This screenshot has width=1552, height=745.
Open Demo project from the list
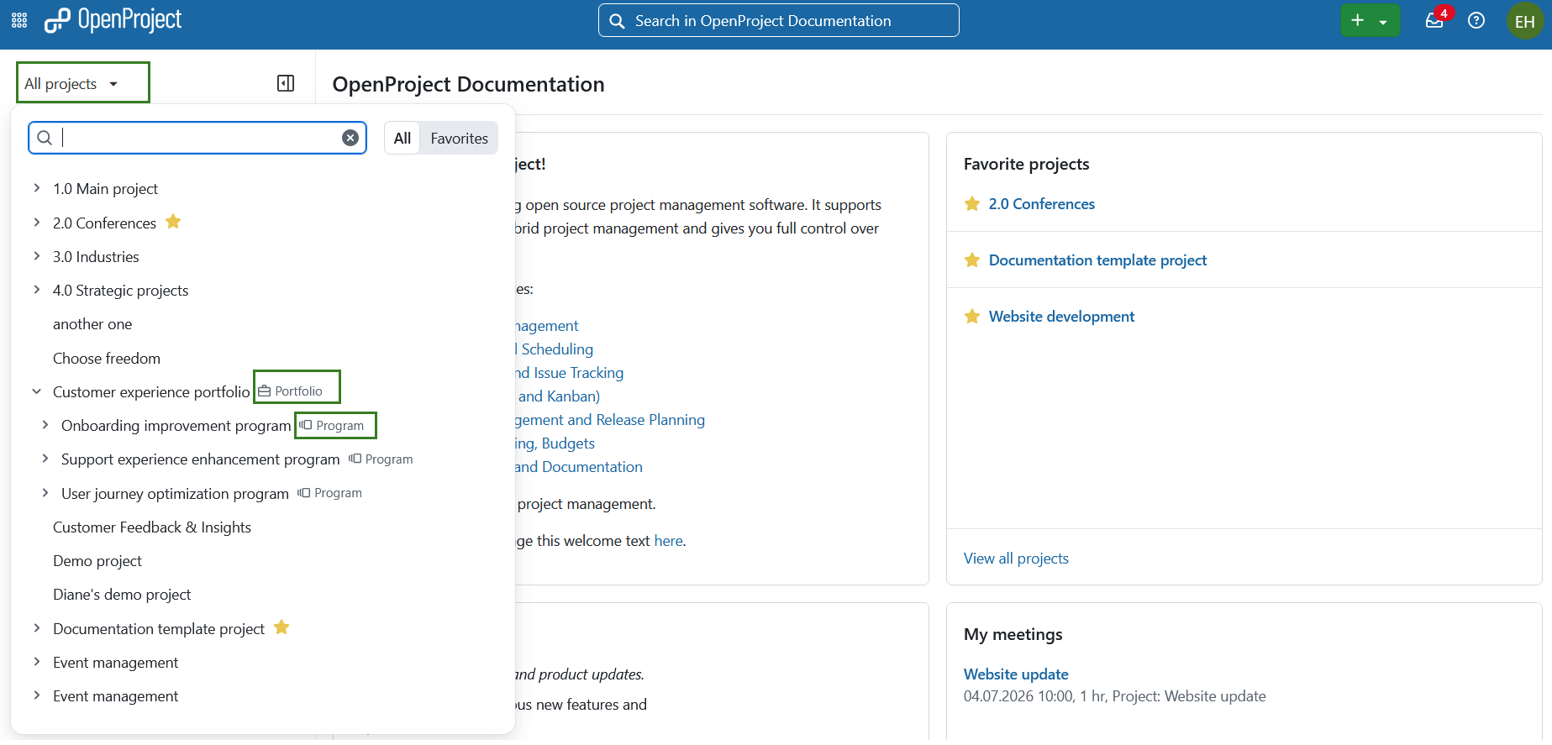tap(97, 561)
